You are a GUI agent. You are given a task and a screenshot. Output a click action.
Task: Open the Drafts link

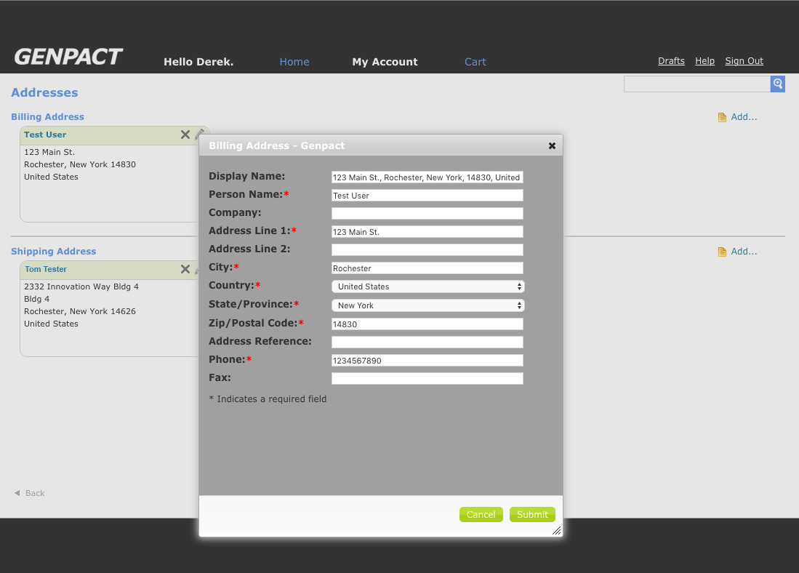pos(671,61)
